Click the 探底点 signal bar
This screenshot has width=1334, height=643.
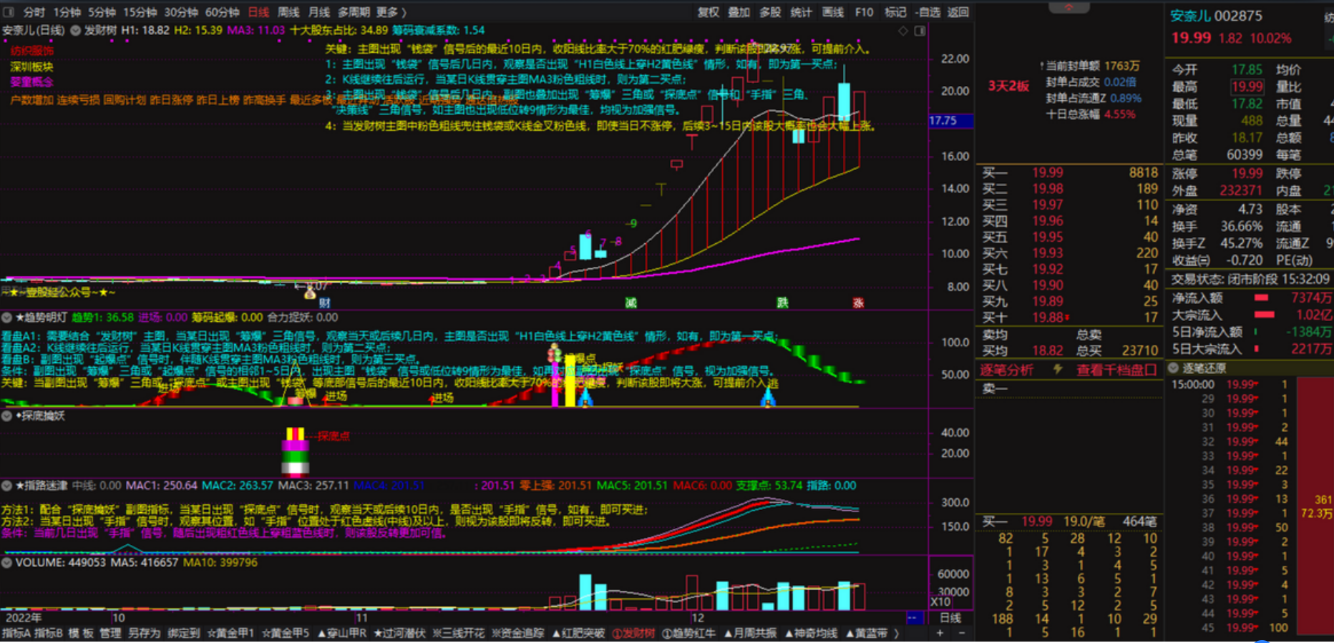[x=296, y=453]
